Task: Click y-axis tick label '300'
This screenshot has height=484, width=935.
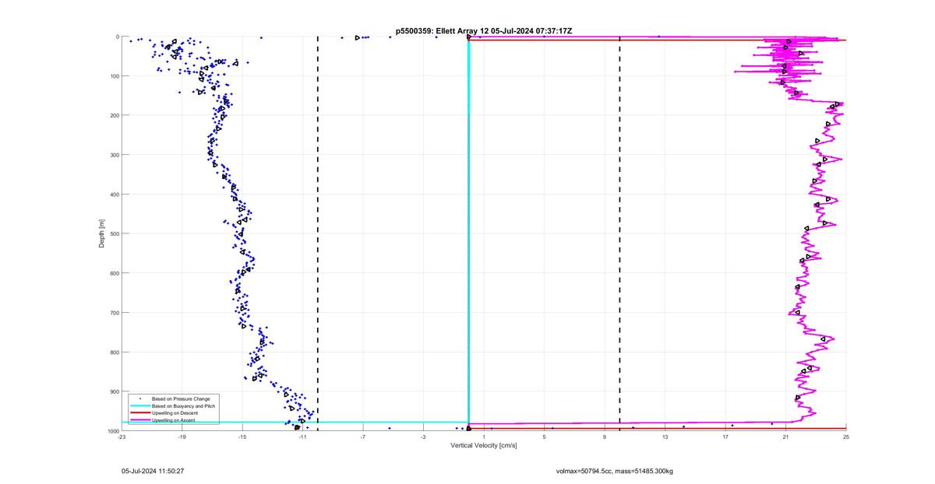Action: pos(114,155)
